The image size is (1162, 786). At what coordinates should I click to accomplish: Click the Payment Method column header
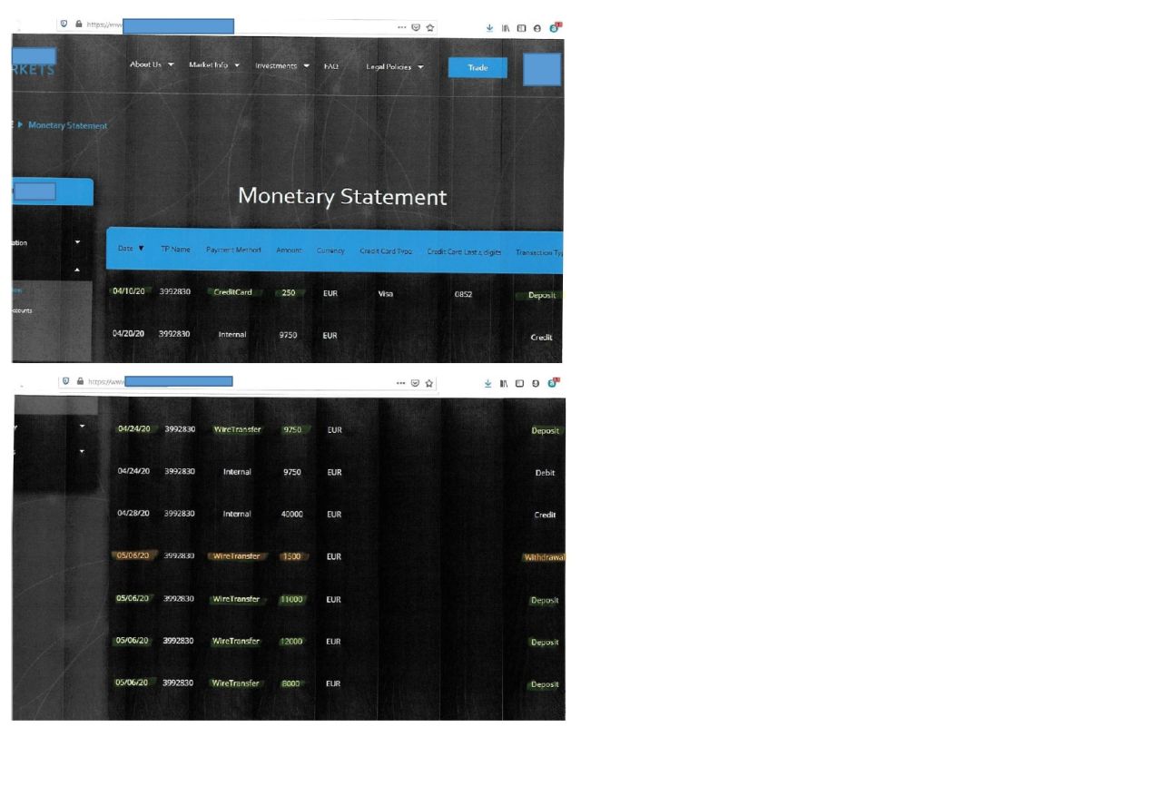(233, 251)
